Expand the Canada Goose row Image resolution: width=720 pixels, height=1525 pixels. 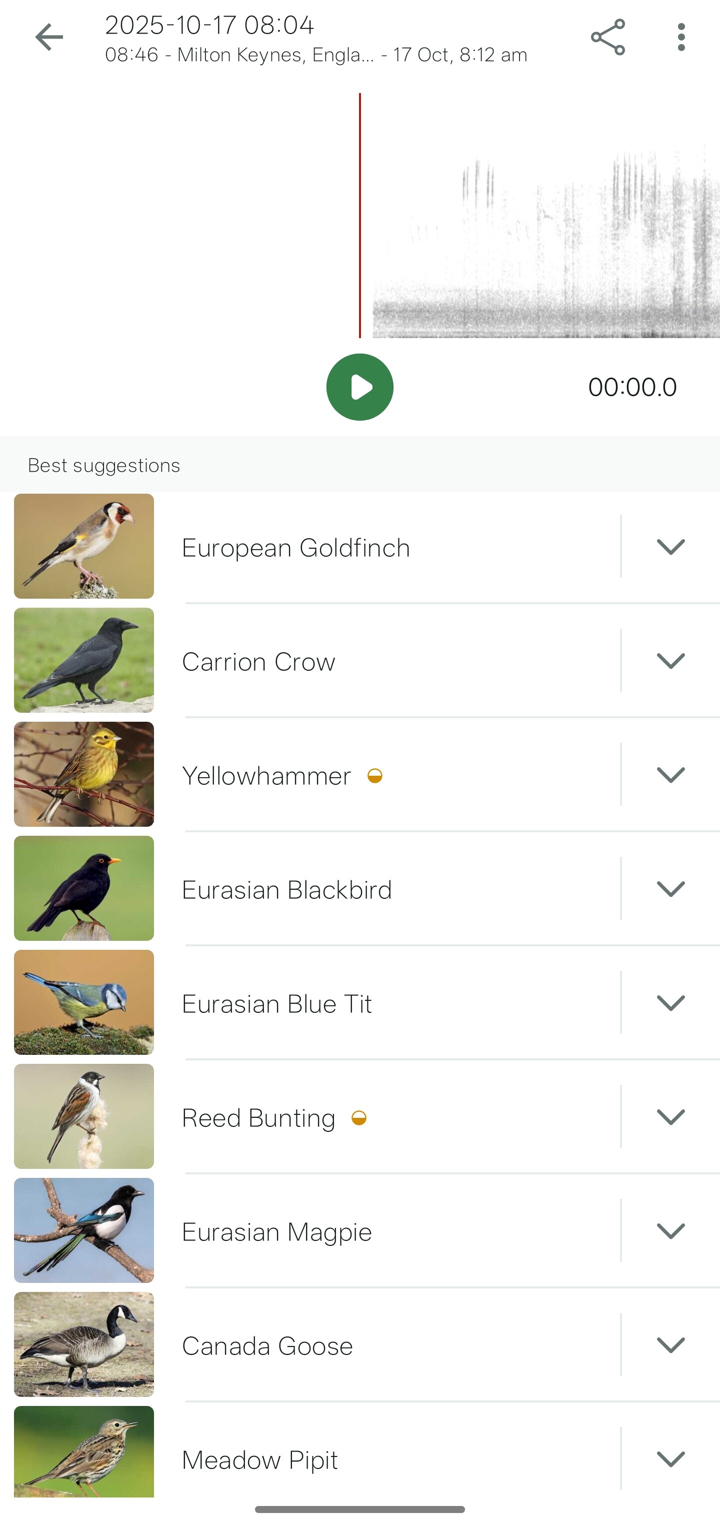tap(670, 1345)
